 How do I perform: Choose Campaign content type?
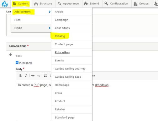tap(71, 20)
